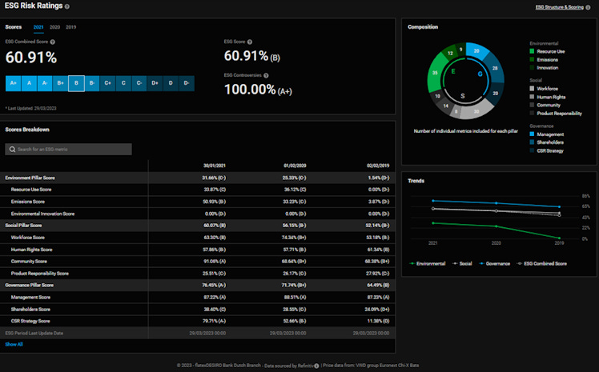Toggle Governance series in Trends legend
The height and width of the screenshot is (372, 599).
pos(494,264)
